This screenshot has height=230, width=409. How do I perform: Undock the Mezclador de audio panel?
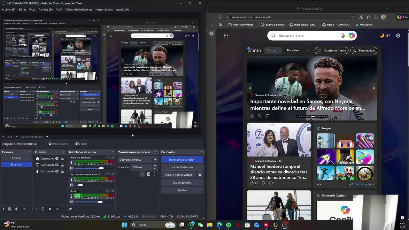point(113,152)
